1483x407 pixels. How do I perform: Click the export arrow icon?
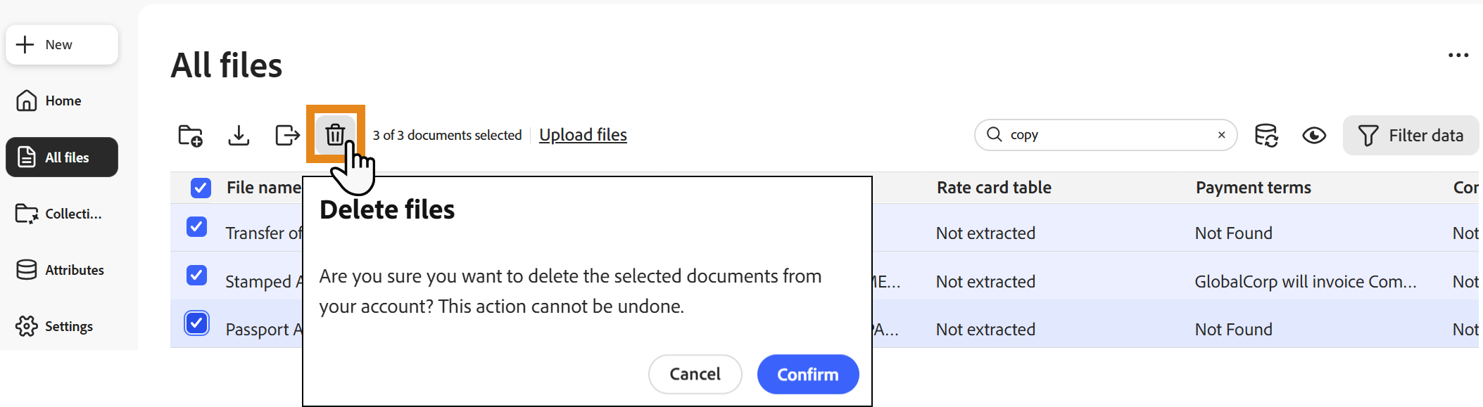pos(287,135)
